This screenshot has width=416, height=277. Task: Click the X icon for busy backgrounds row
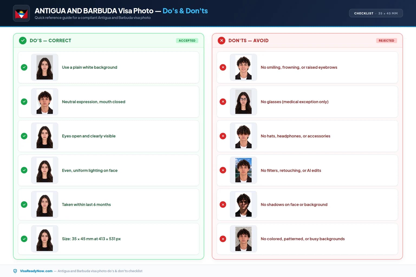(x=223, y=239)
